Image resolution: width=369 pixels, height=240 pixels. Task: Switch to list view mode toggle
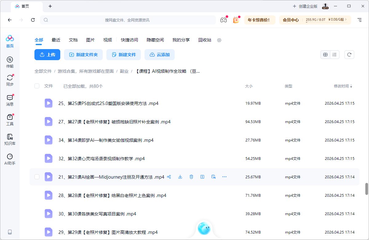pyautogui.click(x=334, y=55)
